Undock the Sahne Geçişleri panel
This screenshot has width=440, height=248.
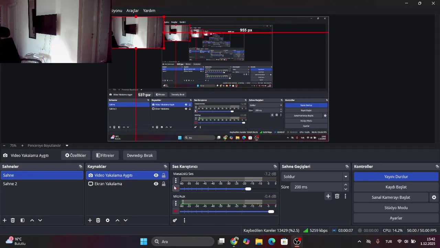click(x=347, y=167)
